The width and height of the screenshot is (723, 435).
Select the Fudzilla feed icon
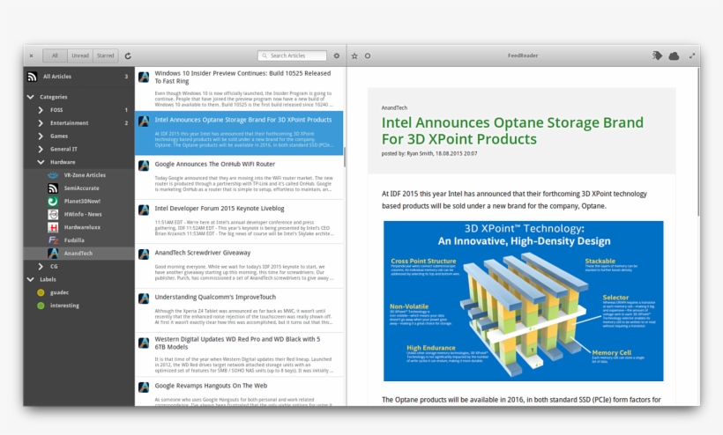54,240
